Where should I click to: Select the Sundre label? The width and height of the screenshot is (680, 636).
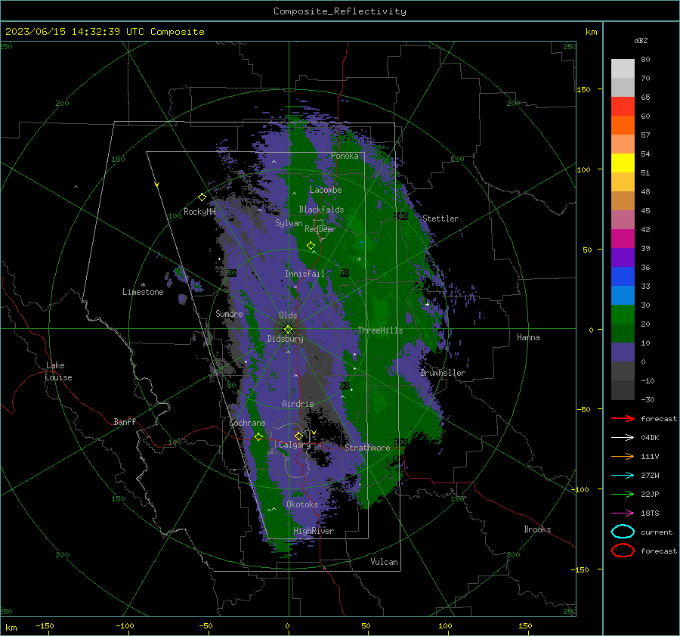pyautogui.click(x=229, y=313)
